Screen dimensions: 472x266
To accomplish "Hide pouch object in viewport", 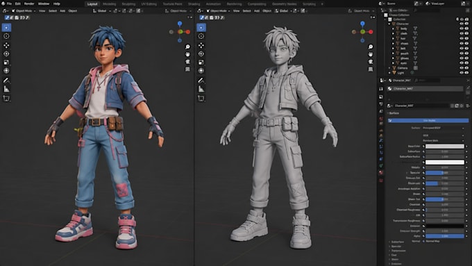I will pyautogui.click(x=461, y=53).
